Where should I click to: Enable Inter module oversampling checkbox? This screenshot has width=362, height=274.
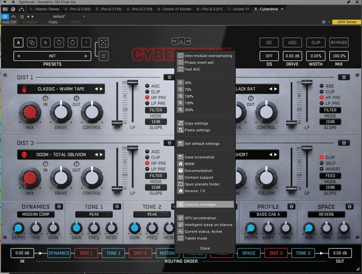[181, 56]
